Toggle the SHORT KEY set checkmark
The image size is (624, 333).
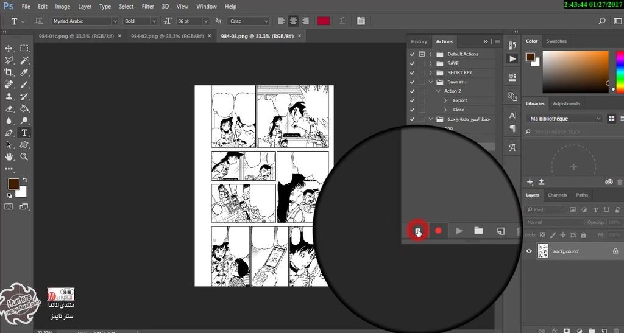pos(413,72)
